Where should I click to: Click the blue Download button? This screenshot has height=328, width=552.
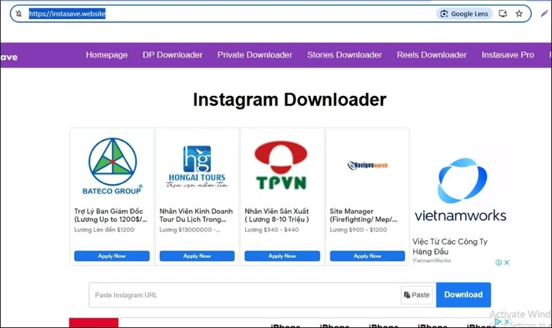[x=463, y=295]
